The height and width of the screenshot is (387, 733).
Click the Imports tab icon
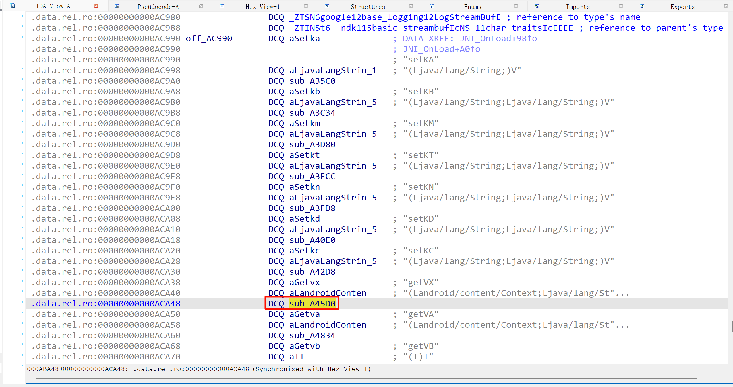[537, 6]
